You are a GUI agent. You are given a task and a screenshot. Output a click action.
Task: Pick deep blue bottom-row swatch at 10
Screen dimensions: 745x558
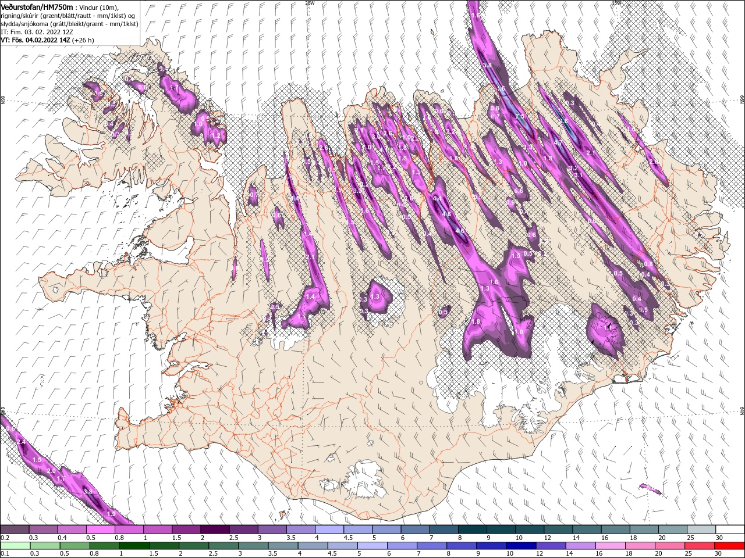pyautogui.click(x=521, y=546)
